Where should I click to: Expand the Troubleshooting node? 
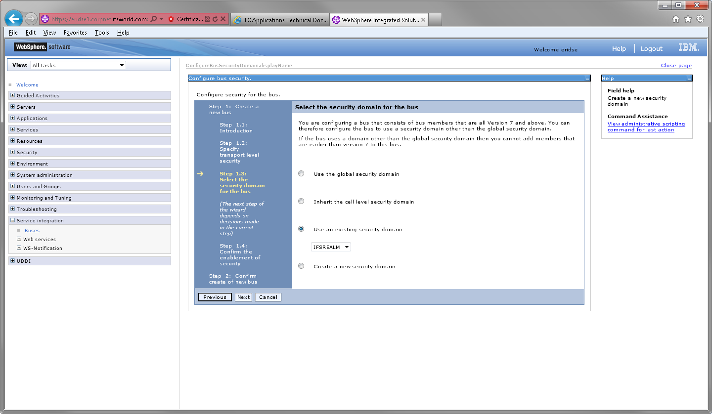pos(13,209)
